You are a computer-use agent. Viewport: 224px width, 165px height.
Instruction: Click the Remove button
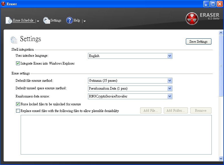pos(201,111)
